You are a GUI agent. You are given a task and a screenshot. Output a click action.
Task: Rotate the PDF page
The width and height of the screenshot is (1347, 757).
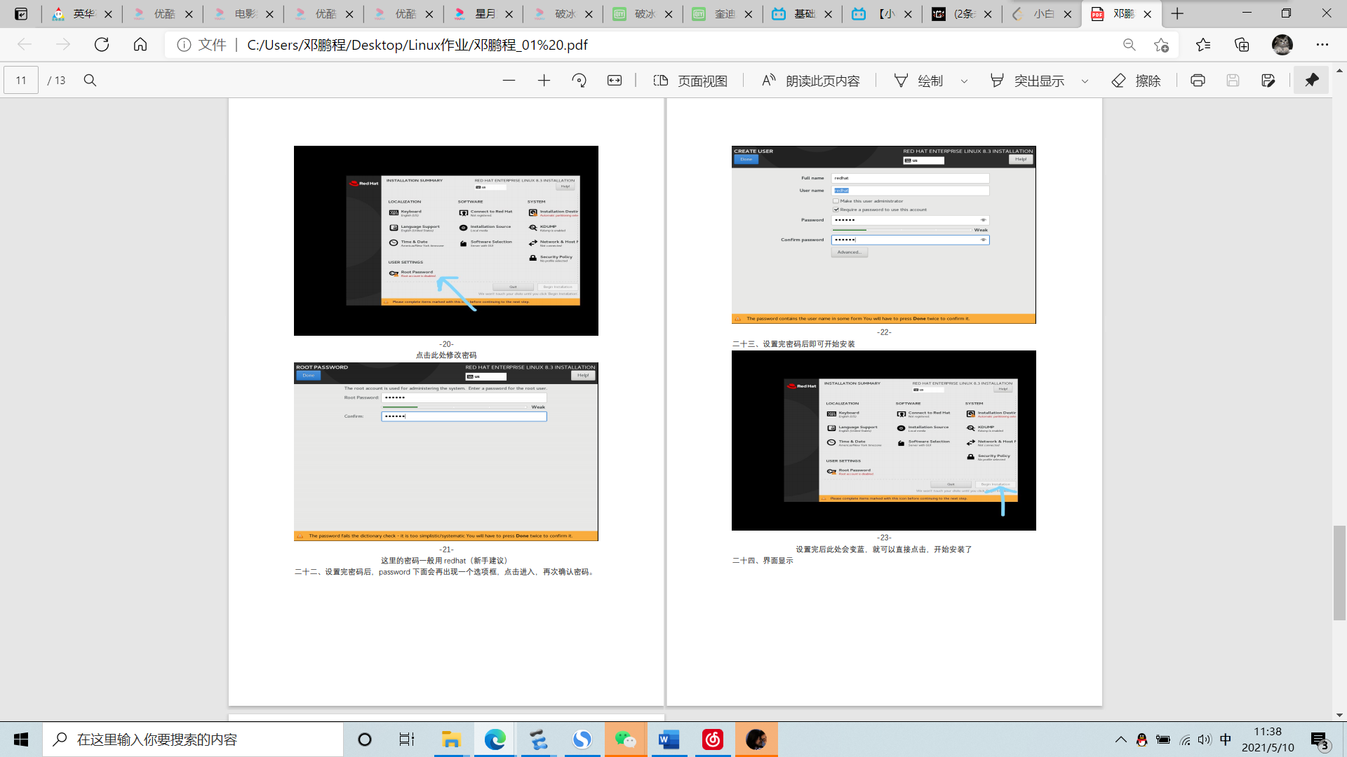tap(579, 81)
